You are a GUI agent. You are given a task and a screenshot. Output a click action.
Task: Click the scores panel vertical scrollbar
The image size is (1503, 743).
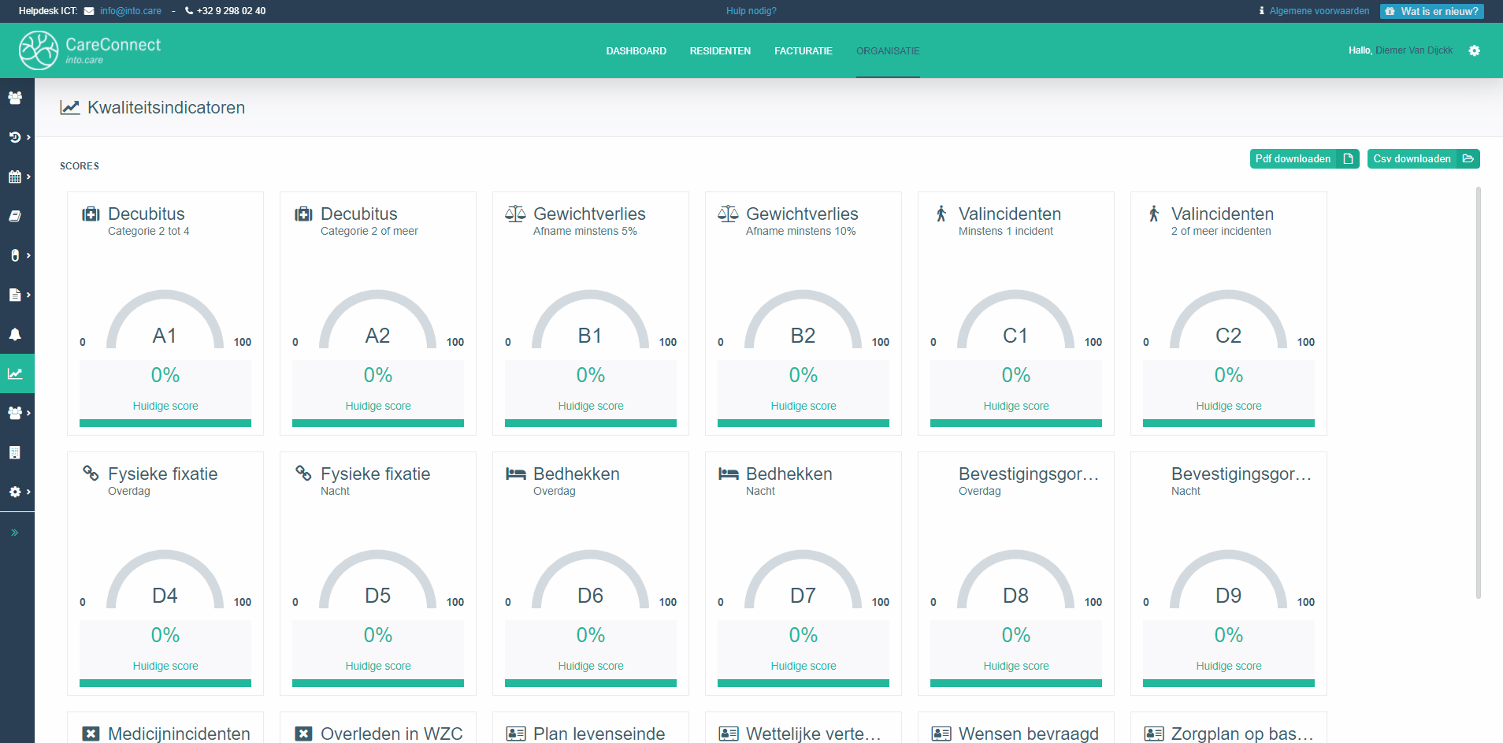(1478, 392)
